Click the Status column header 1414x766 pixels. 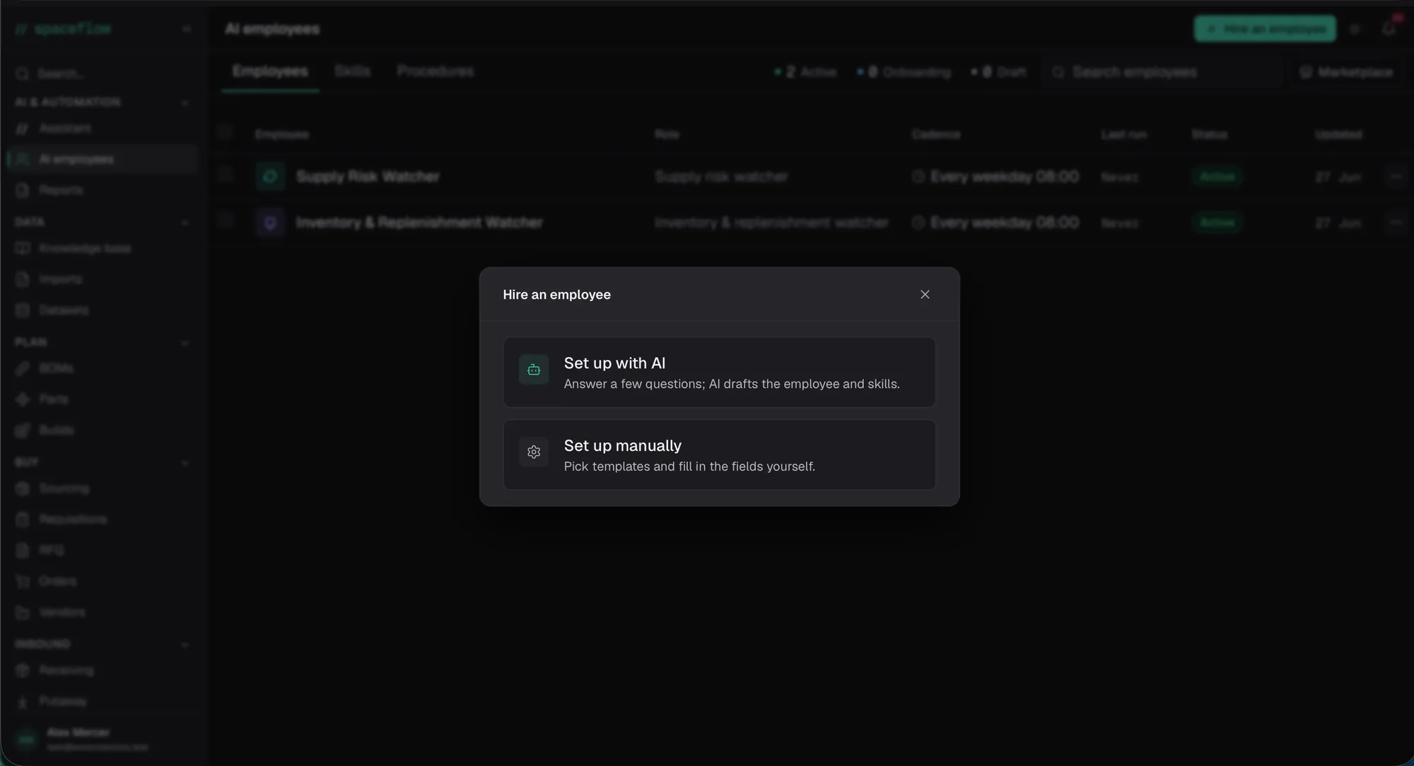pyautogui.click(x=1209, y=134)
